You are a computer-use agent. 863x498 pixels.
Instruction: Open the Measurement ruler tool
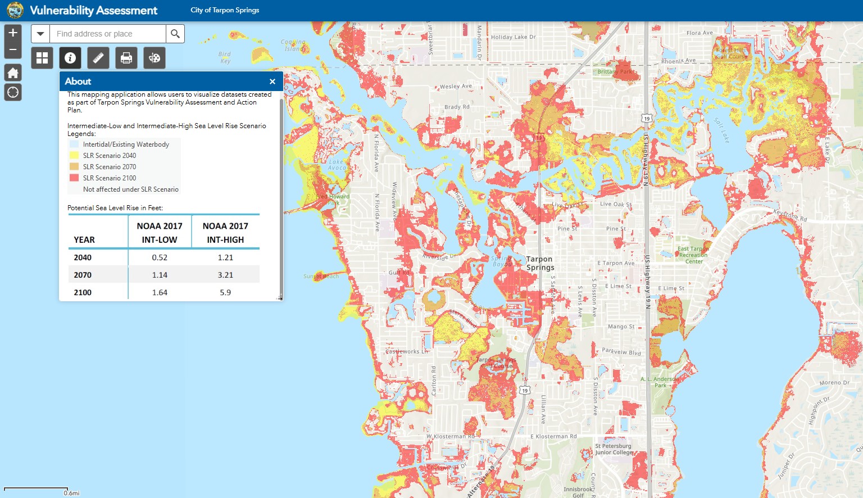coord(98,58)
